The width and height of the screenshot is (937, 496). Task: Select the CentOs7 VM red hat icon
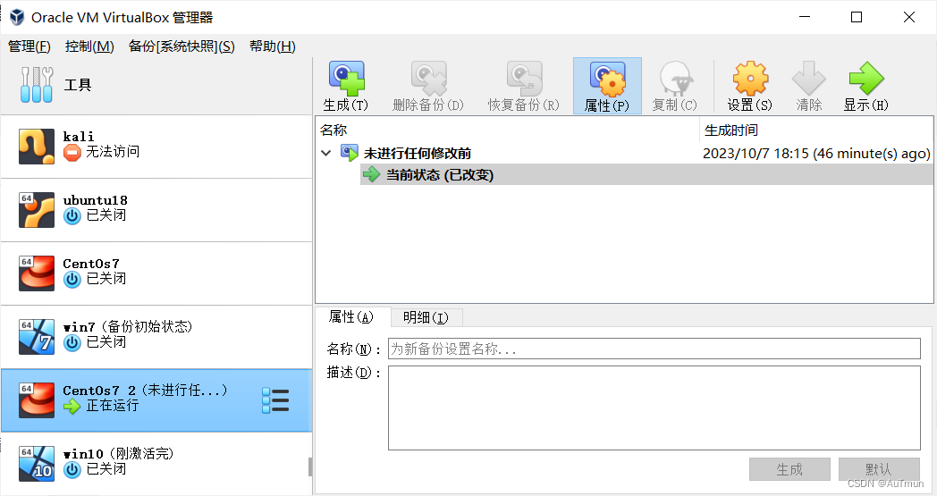(x=37, y=273)
